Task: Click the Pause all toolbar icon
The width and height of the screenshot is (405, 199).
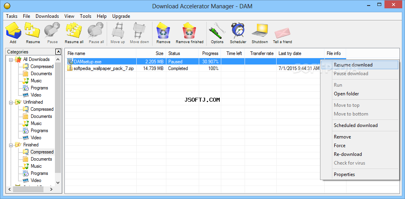Action: tap(96, 31)
